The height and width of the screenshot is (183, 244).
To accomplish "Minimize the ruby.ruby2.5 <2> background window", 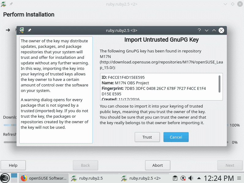I will (x=225, y=4).
